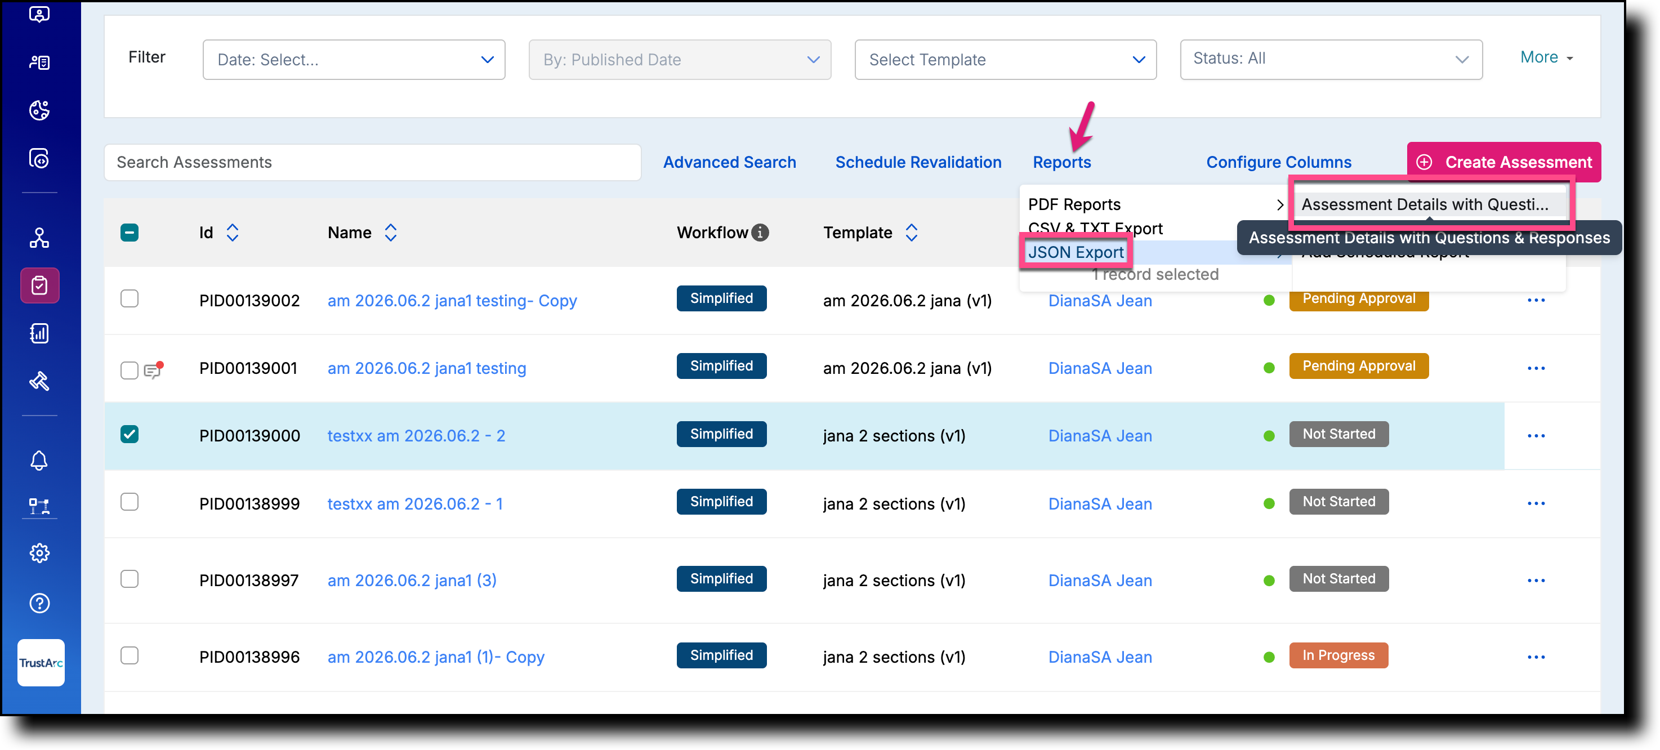The height and width of the screenshot is (750, 1660).
Task: Sort by Template column arrows
Action: click(911, 233)
